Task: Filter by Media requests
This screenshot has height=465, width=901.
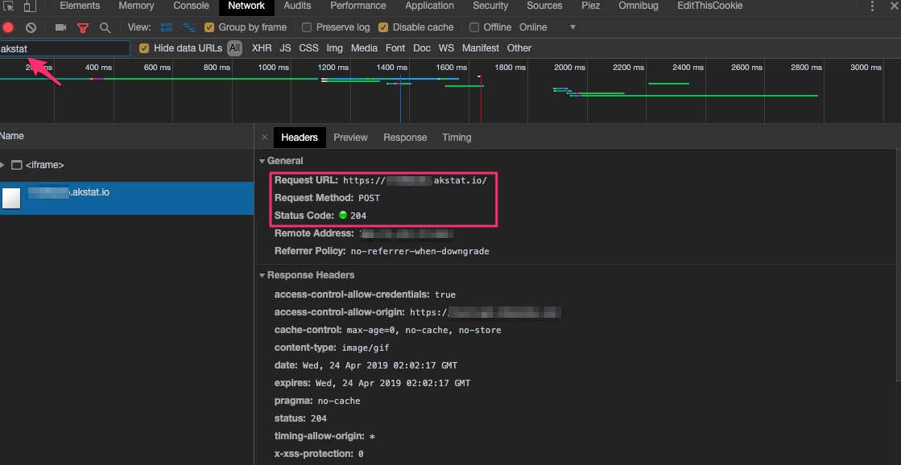Action: click(364, 48)
